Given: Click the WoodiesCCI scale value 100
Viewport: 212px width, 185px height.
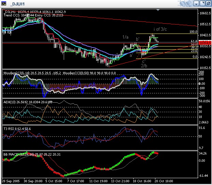Looking at the screenshot, I should coord(201,79).
